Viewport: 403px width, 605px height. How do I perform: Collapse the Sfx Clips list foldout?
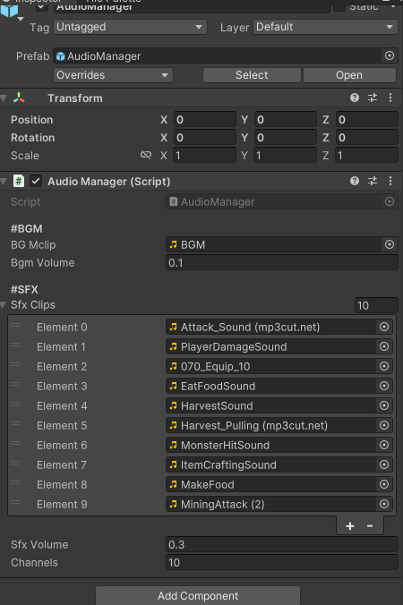tap(4, 305)
